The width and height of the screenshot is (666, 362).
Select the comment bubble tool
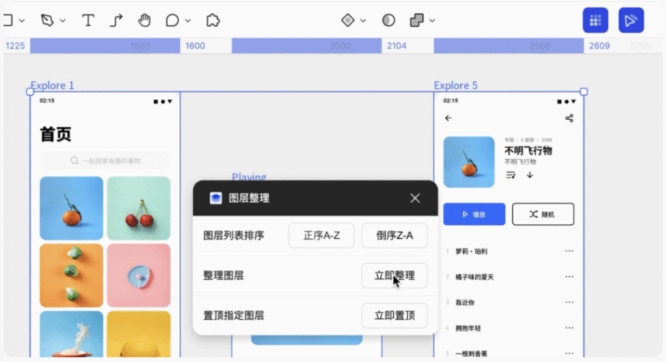tap(172, 20)
